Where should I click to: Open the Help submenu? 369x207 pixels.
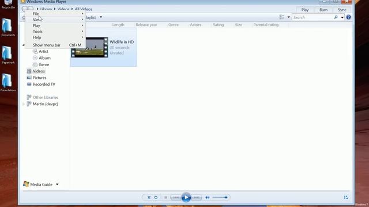(x=55, y=37)
